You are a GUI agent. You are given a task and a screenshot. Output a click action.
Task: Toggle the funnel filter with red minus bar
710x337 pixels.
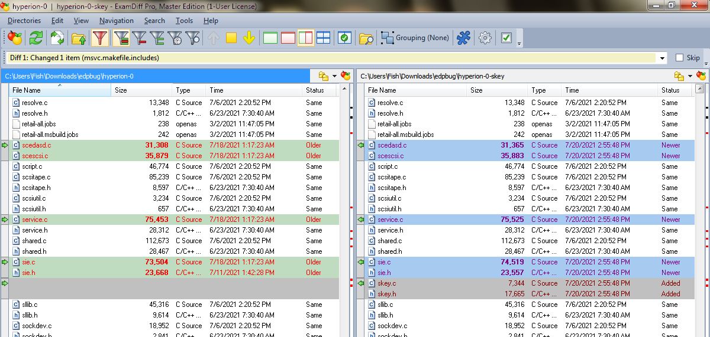pos(140,38)
